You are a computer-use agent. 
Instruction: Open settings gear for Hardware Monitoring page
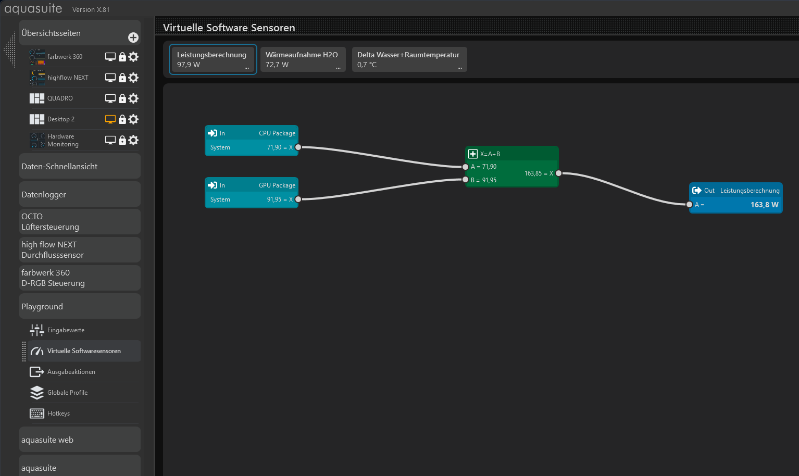tap(133, 140)
